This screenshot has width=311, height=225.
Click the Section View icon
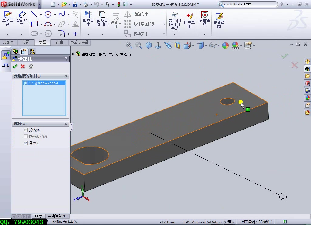coord(177,45)
